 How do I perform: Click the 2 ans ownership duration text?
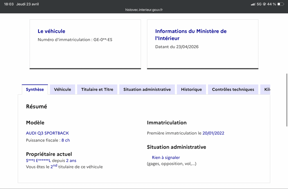[x=71, y=161]
